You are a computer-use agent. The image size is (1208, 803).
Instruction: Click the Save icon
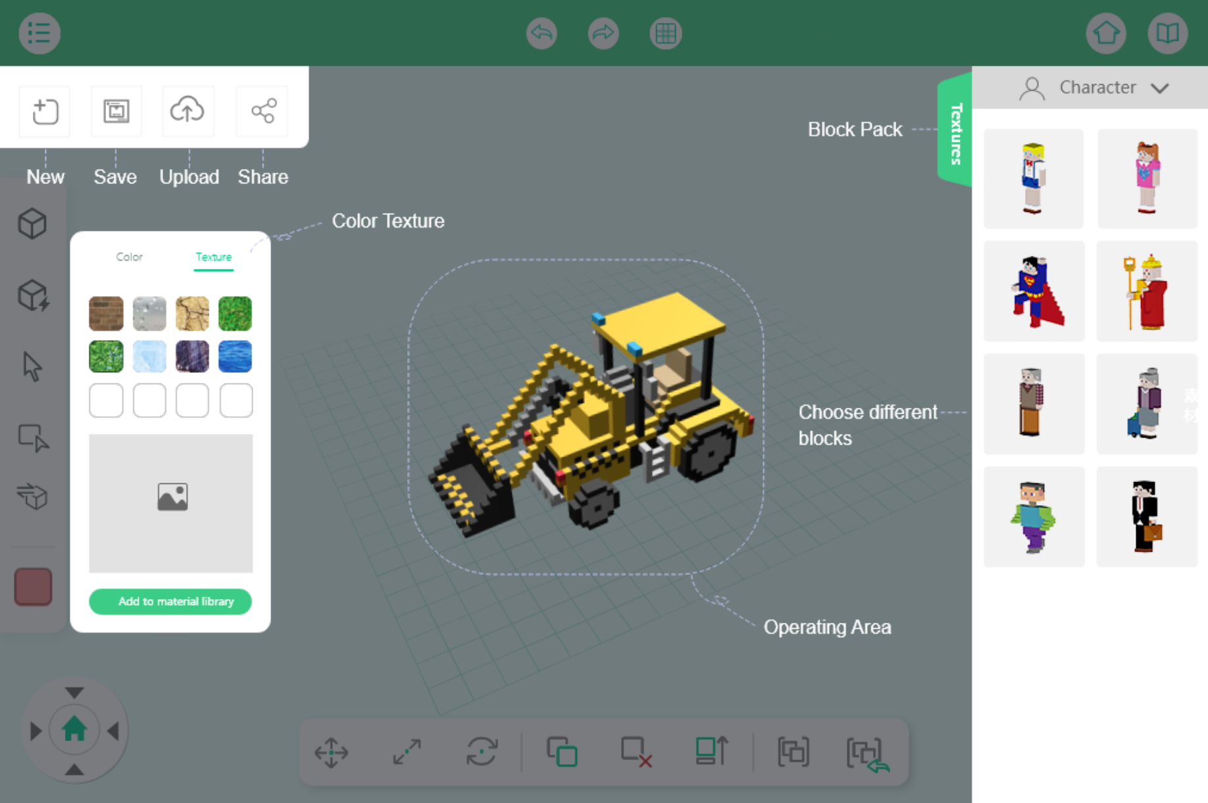116,111
